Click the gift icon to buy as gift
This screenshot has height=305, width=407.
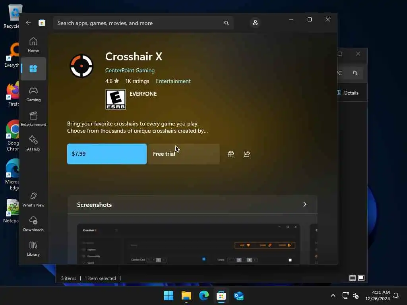click(231, 154)
